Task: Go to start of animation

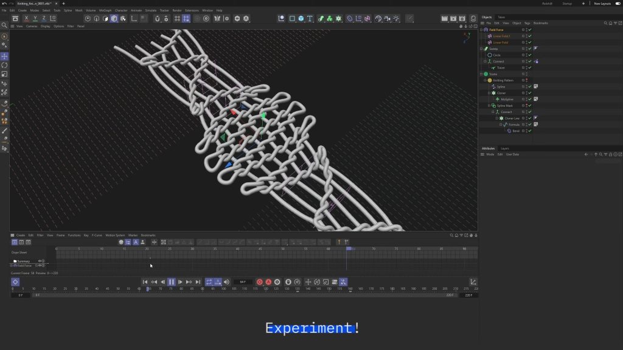Action: pos(145,282)
